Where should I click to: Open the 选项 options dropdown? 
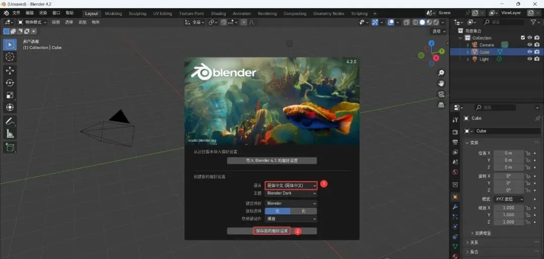click(x=439, y=31)
